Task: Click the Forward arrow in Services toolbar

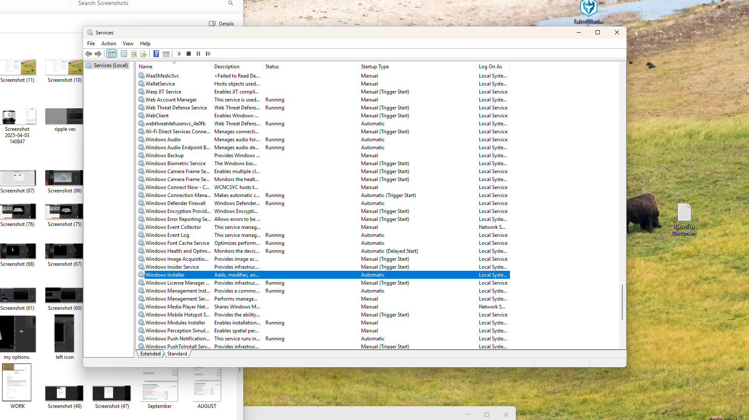Action: (98, 54)
